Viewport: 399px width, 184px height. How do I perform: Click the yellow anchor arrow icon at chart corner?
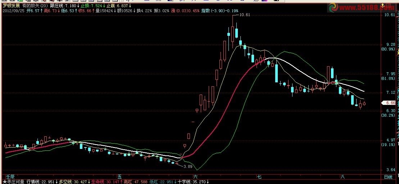point(382,5)
